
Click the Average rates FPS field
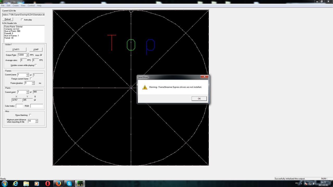[35, 60]
